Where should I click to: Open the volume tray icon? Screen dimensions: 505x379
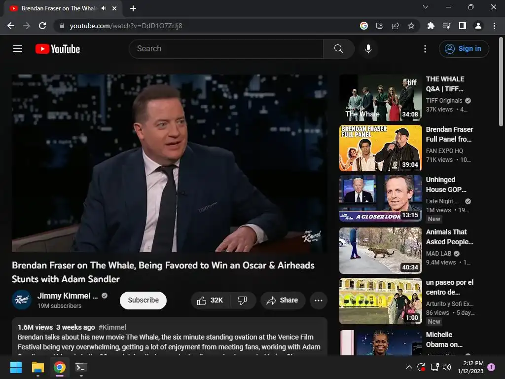pyautogui.click(x=447, y=367)
